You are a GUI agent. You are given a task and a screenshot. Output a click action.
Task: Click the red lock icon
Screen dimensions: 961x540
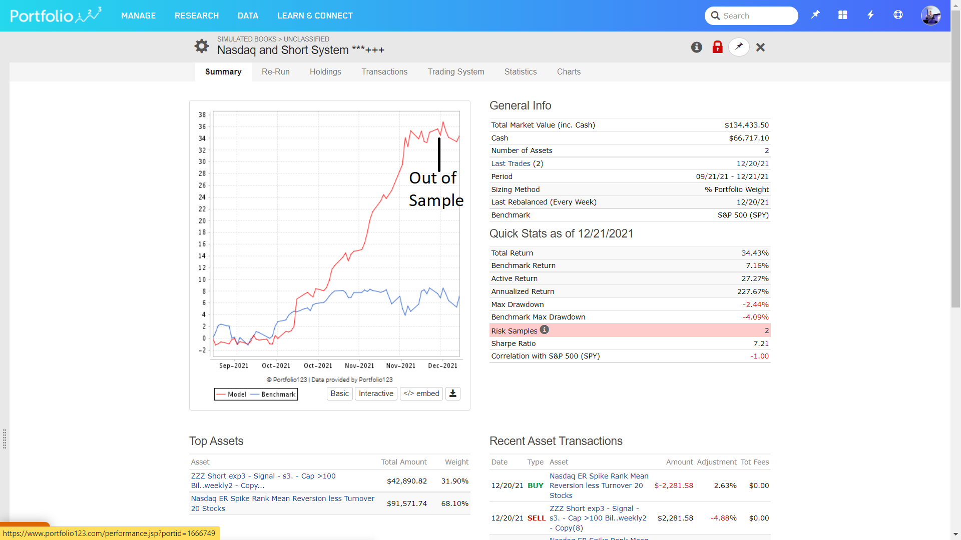pos(717,47)
